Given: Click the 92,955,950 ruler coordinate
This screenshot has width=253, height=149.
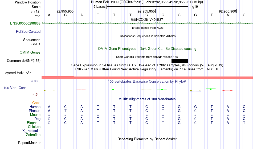Looking at the screenshot, I should coord(65,11).
